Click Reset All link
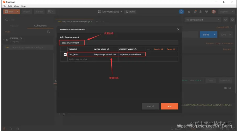The height and width of the screenshot is (131, 237). [x=171, y=49]
